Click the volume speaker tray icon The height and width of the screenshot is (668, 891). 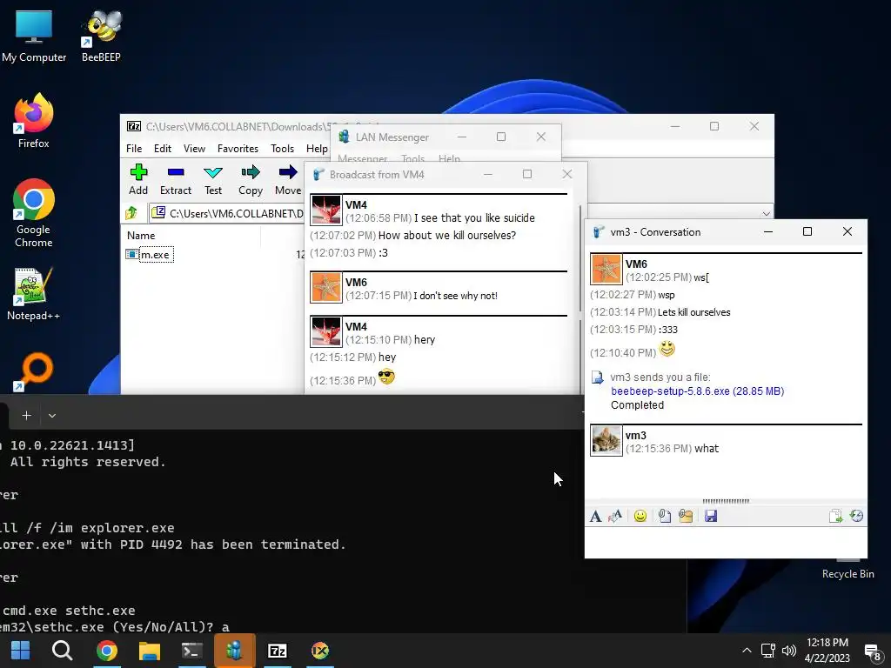click(788, 651)
